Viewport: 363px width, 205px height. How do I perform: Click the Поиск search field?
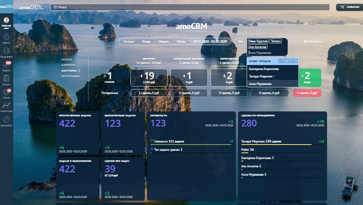(190, 7)
